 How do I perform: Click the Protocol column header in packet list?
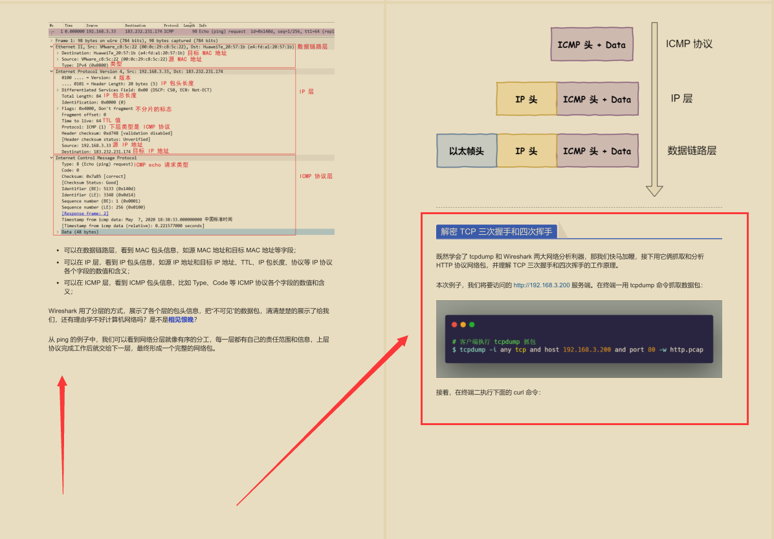(x=171, y=25)
